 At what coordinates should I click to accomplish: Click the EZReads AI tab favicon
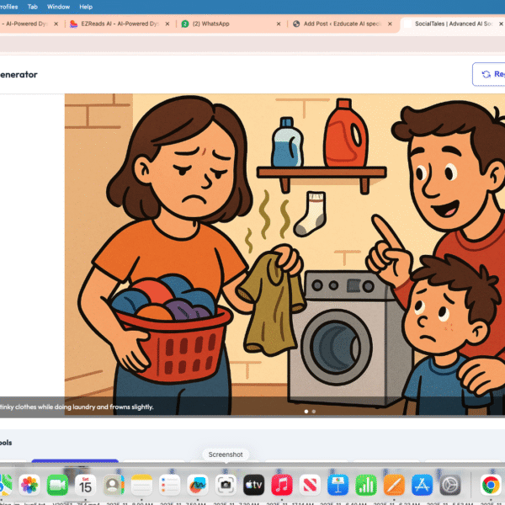(x=73, y=24)
